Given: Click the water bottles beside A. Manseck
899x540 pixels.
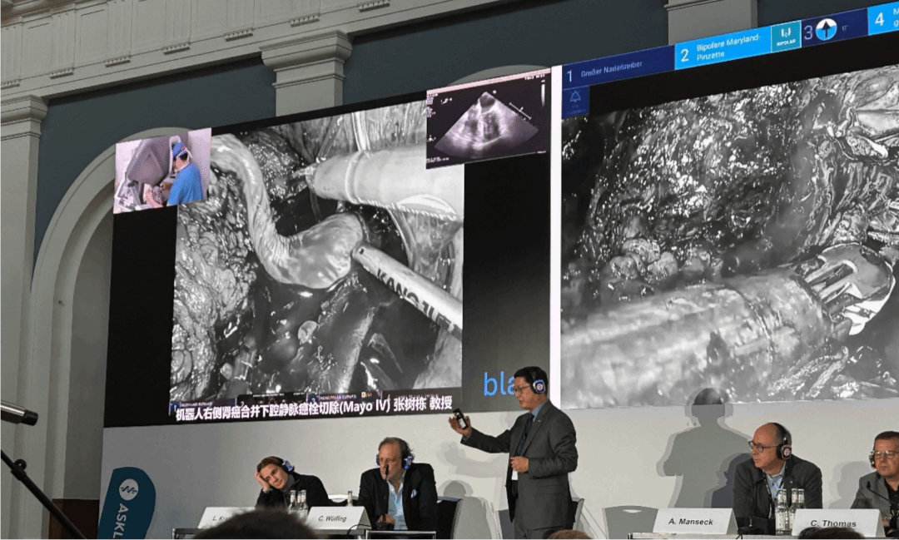Looking at the screenshot, I should coord(787,511).
